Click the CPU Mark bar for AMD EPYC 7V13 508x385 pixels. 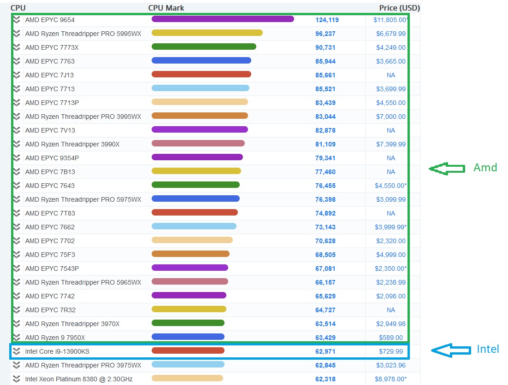[x=200, y=130]
